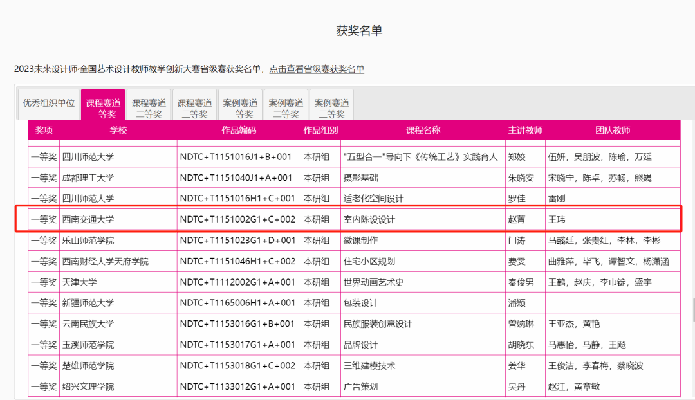Screen dimensions: 695x400
Task: Select the 楚雄师范学院 school cell
Action: [118, 366]
